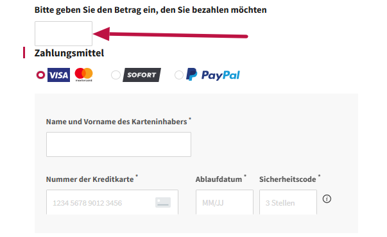Screen dimensions: 387x237
Task: Click the SOFORT payment logo
Action: [x=142, y=75]
